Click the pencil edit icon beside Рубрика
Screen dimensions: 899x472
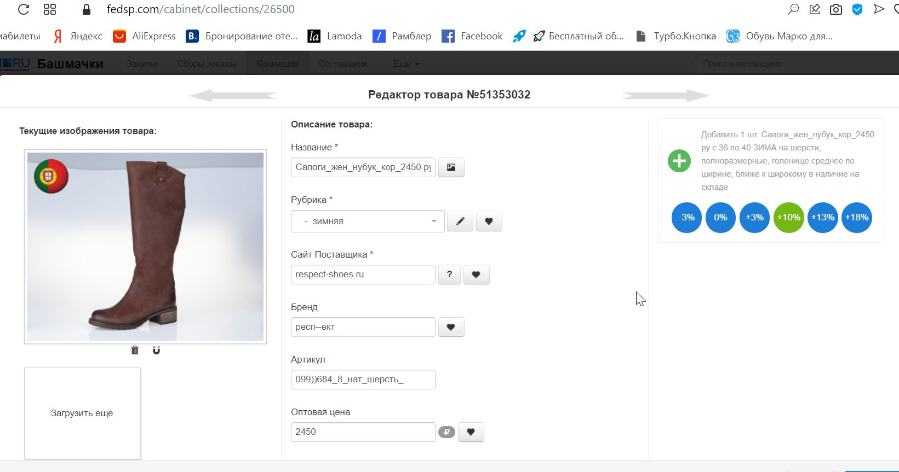tap(460, 222)
